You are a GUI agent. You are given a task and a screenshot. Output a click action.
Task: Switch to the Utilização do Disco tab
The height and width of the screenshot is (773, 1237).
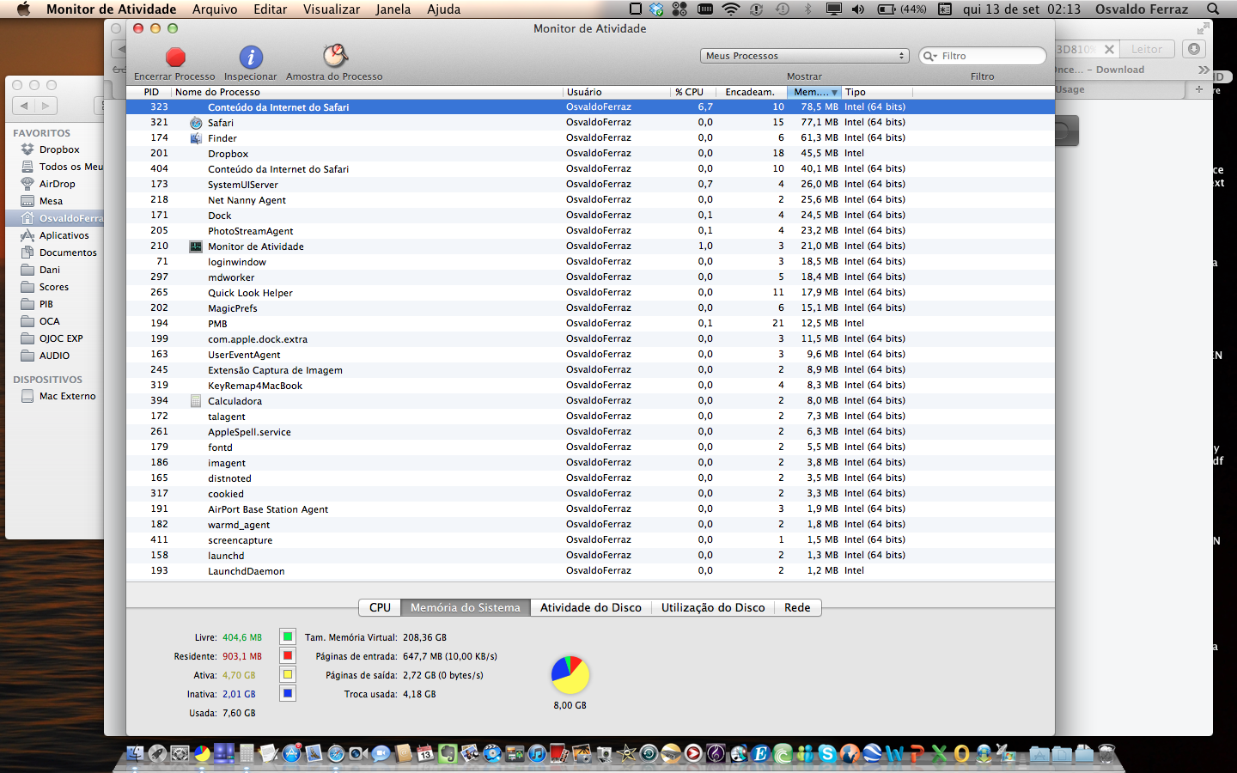point(713,607)
